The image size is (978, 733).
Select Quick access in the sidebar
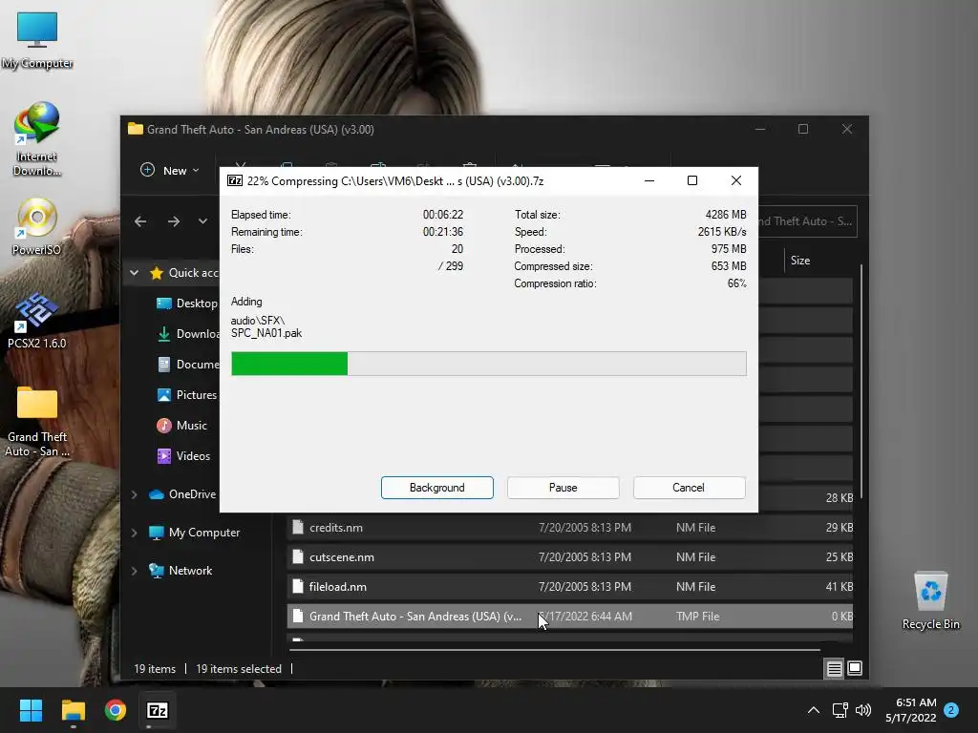pyautogui.click(x=185, y=272)
